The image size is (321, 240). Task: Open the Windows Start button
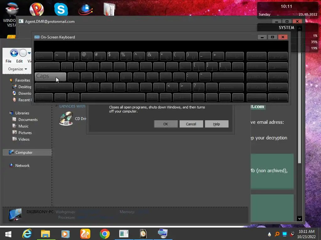[8, 234]
